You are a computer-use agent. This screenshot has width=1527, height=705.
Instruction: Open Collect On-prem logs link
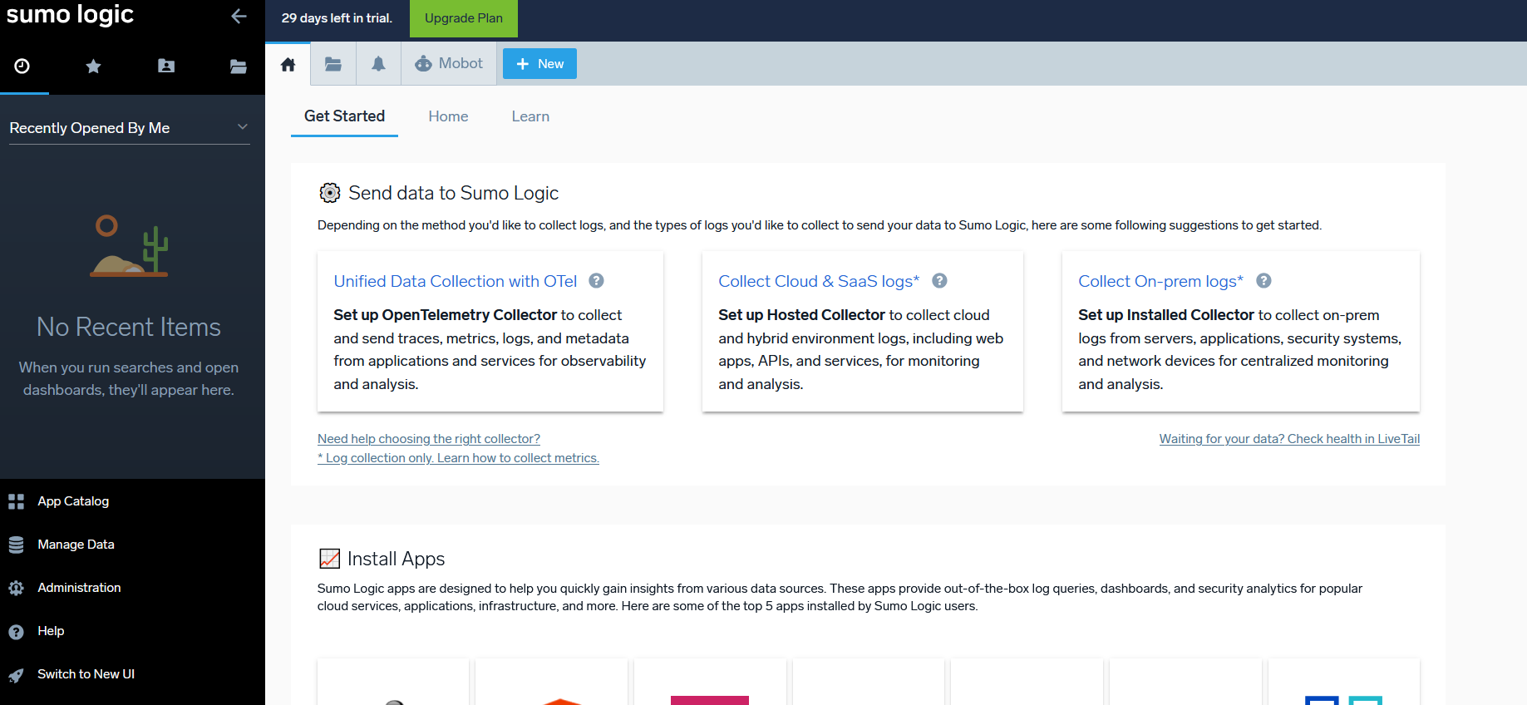[x=1160, y=281]
